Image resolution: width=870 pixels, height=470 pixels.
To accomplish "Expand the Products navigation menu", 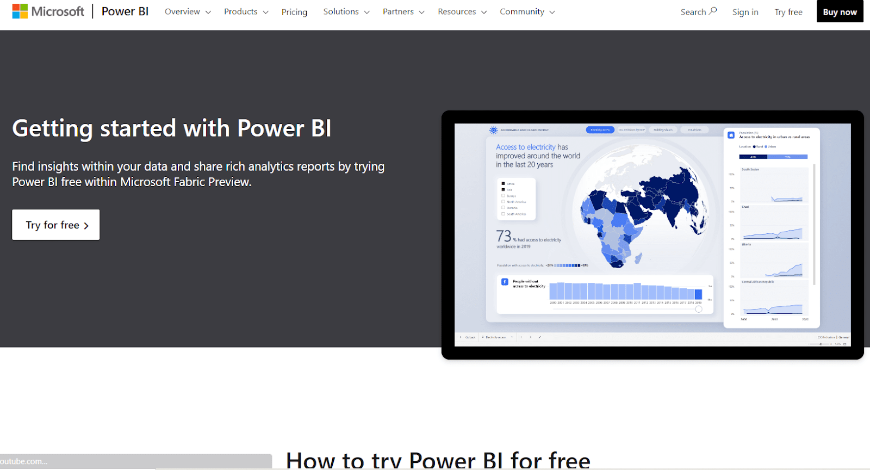I will point(246,11).
